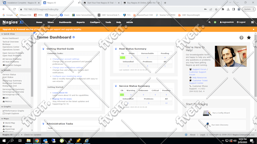Click the Chrome taskbar icon
The height and width of the screenshot is (144, 257).
pyautogui.click(x=37, y=141)
